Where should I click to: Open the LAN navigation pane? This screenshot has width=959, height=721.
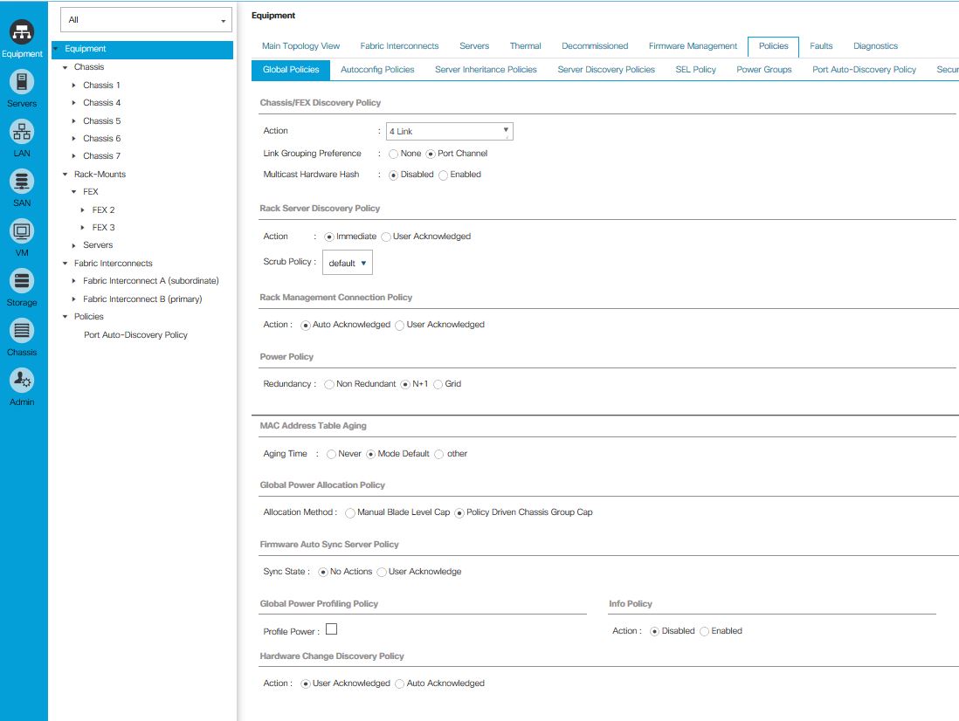22,135
